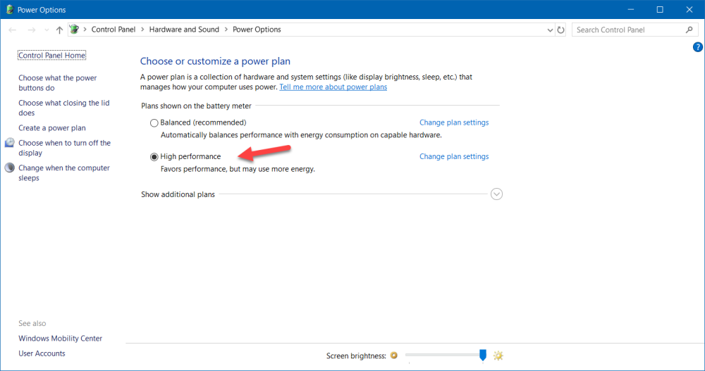Image resolution: width=705 pixels, height=371 pixels.
Task: Navigate to Control Panel breadcrumb
Action: (x=114, y=29)
